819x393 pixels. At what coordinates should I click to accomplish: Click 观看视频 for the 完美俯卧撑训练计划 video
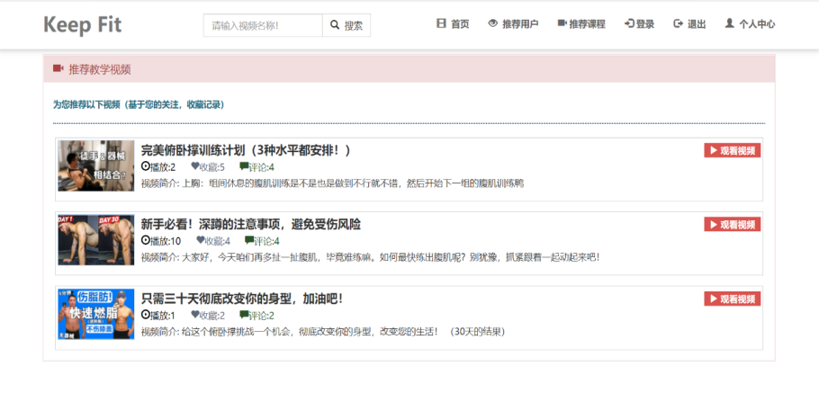tap(733, 151)
